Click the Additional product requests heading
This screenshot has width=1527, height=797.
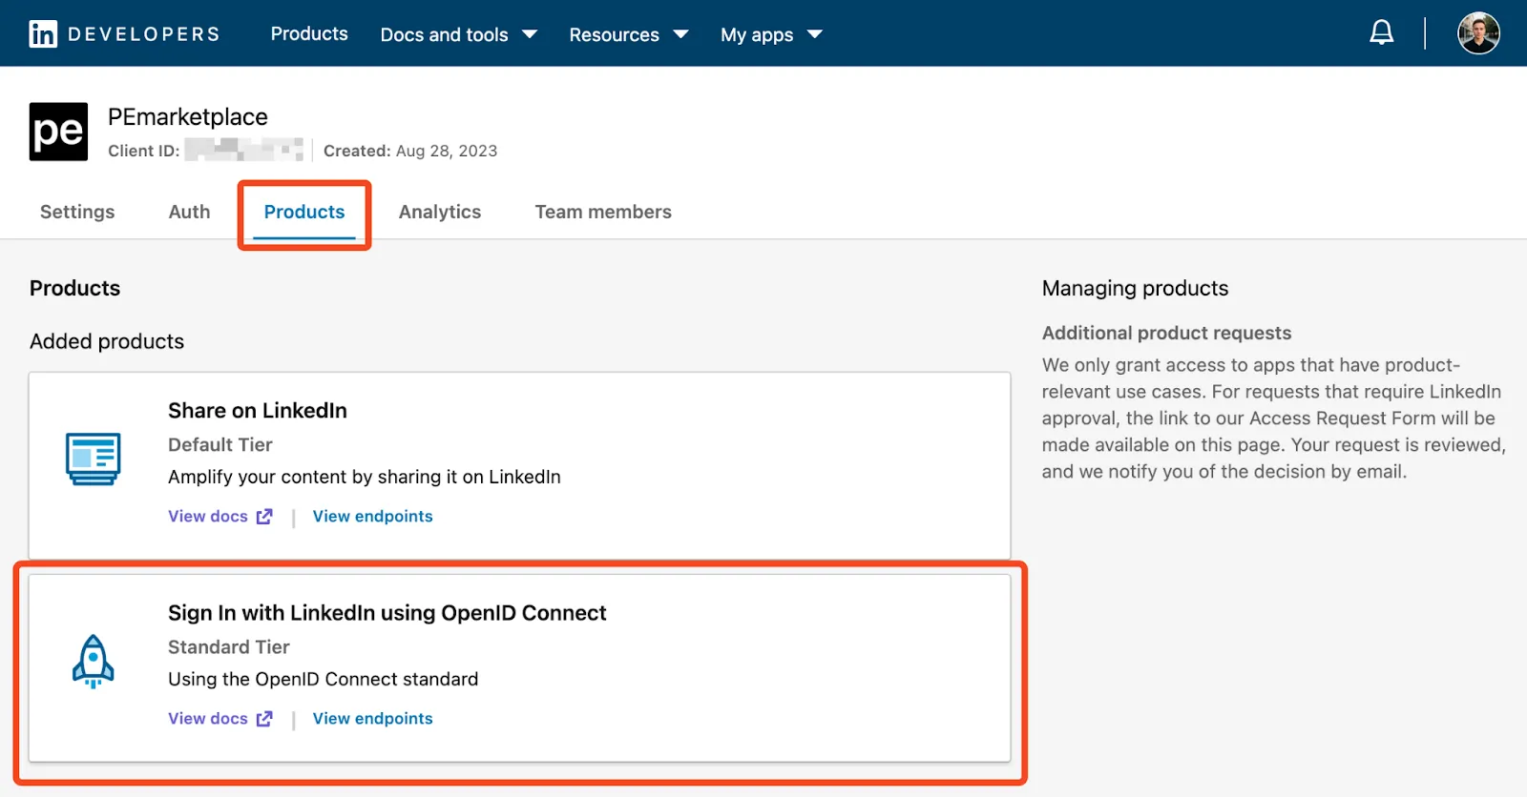1166,333
